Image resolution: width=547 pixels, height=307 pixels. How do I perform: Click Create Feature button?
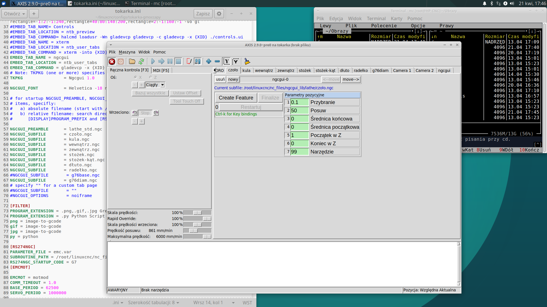click(236, 98)
